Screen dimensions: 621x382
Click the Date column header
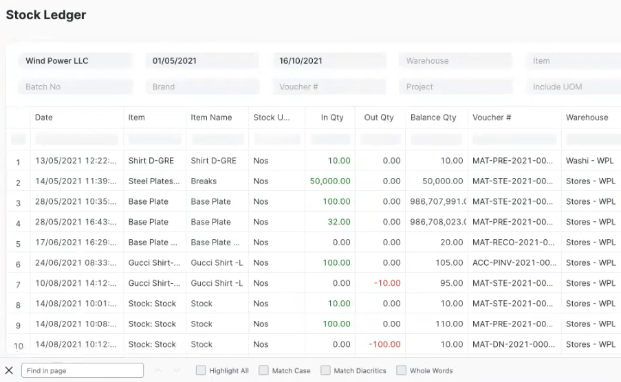pyautogui.click(x=44, y=117)
